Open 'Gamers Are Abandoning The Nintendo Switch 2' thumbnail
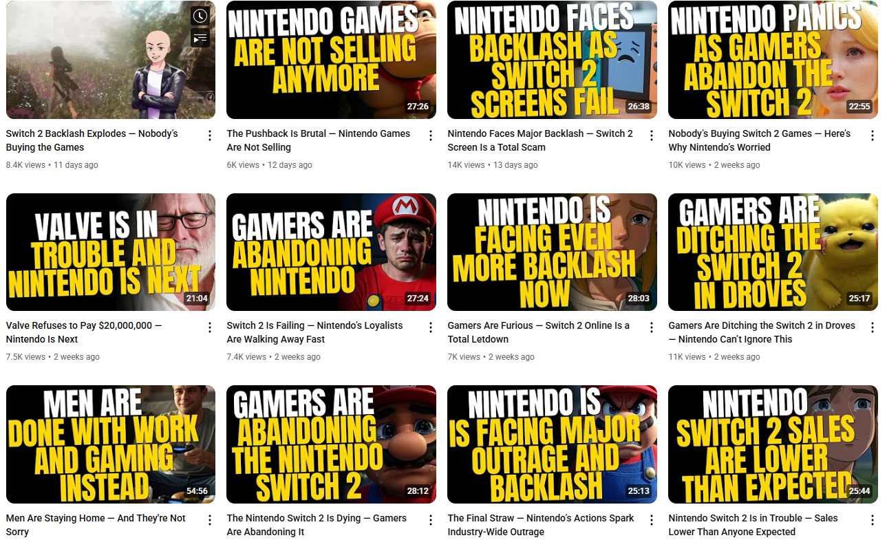This screenshot has width=887, height=540. 331,444
